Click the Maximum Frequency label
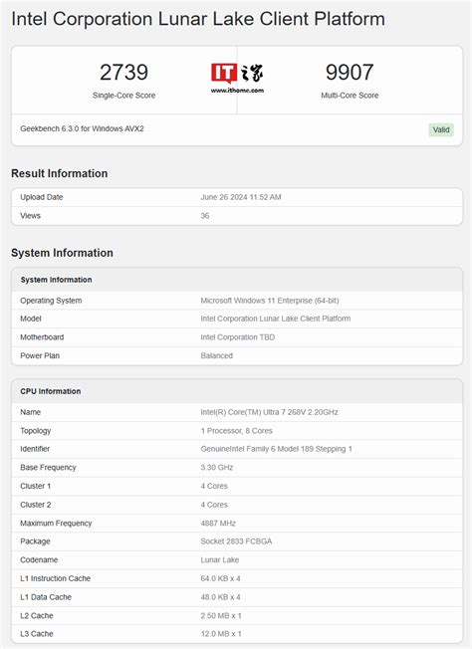Image resolution: width=472 pixels, height=649 pixels. tap(56, 524)
